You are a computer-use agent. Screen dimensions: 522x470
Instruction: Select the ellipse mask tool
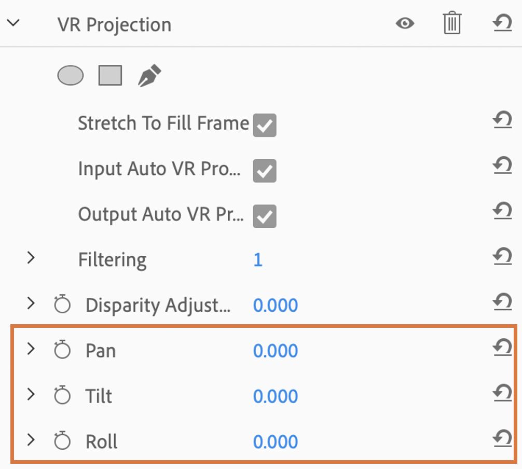(x=70, y=76)
